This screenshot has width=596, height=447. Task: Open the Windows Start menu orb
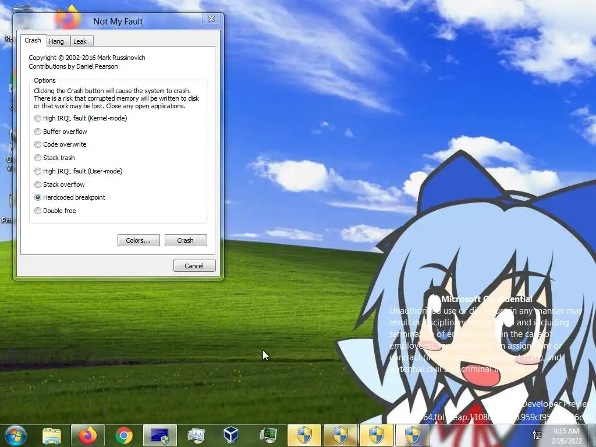pyautogui.click(x=16, y=435)
